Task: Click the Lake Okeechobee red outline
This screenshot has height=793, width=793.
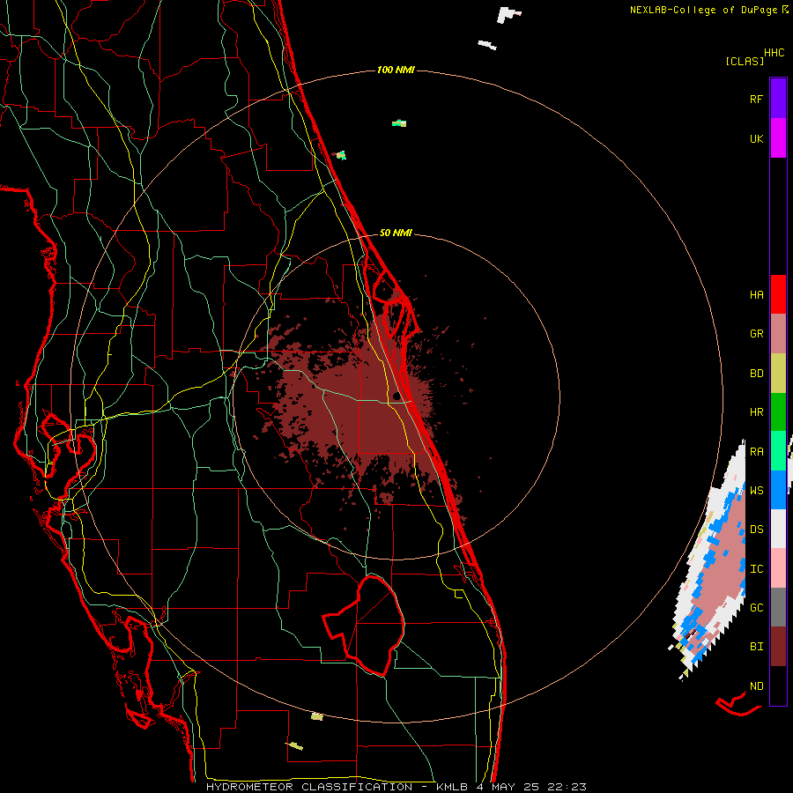Action: 364,625
